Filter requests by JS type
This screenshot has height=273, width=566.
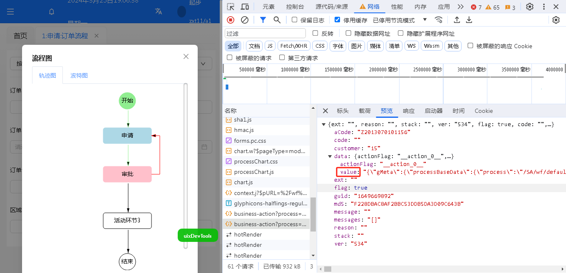270,46
